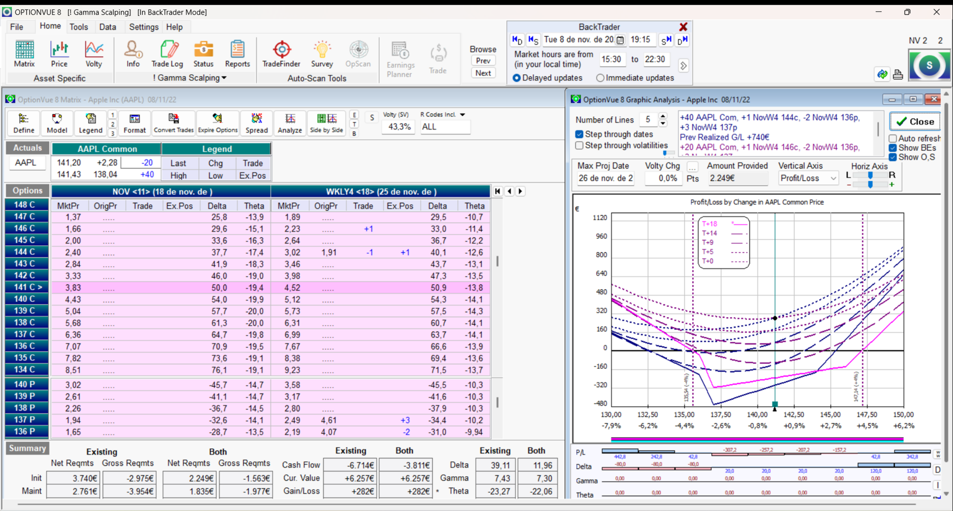Toggle the E matrix view button
Viewport: 953px width, 511px height.
point(355,115)
